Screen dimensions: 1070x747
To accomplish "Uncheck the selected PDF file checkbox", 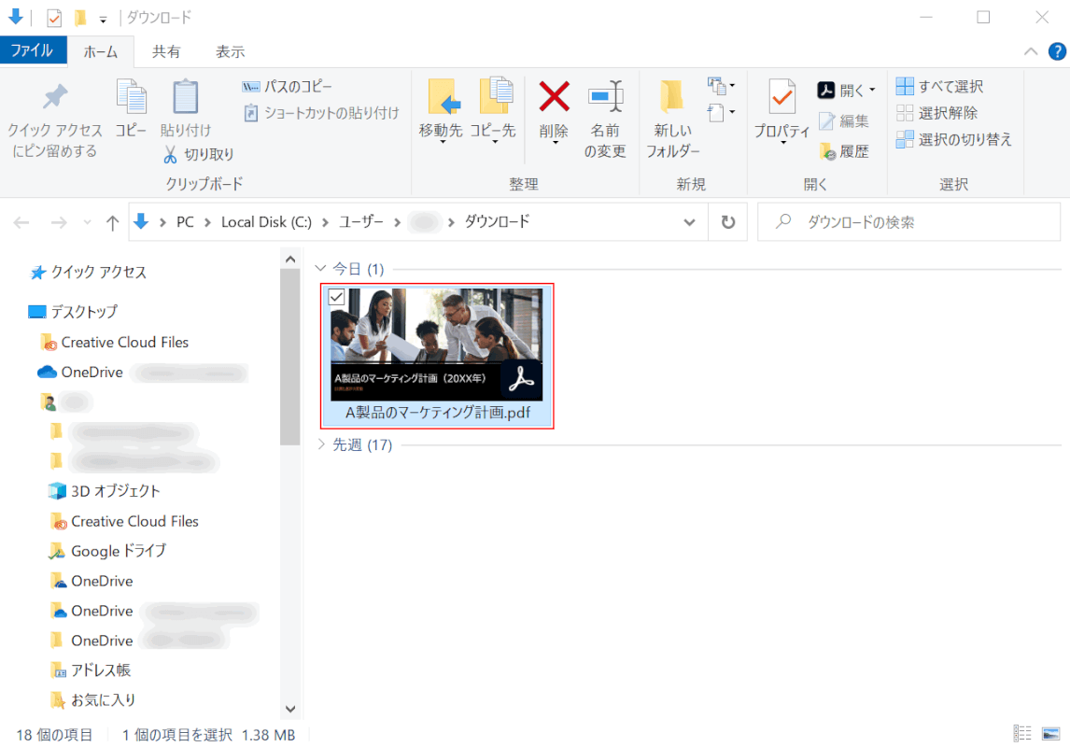I will pos(337,297).
